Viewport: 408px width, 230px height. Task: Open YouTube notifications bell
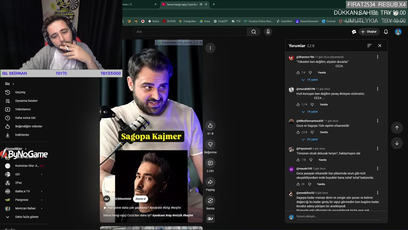click(x=386, y=32)
